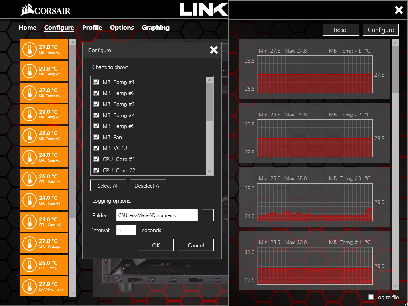Click the MB Temp #4 graph plot

(x=315, y=266)
